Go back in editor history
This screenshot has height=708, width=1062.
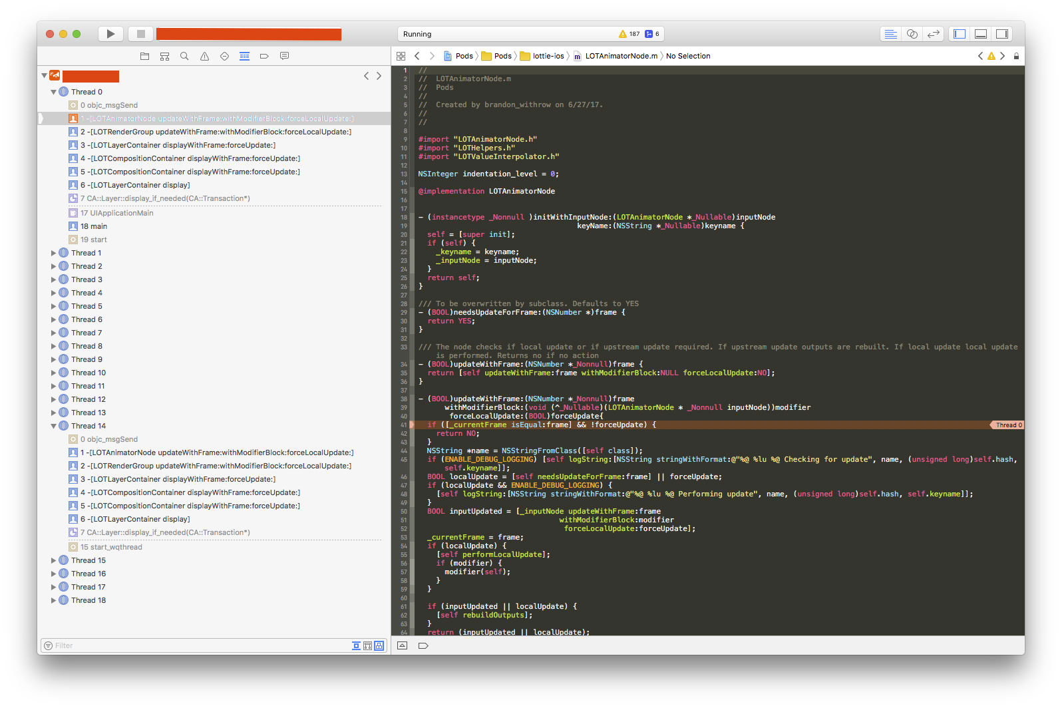pos(417,57)
